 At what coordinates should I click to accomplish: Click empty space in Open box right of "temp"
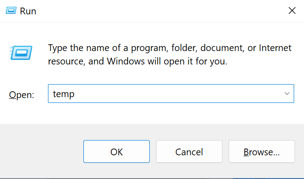click(179, 94)
